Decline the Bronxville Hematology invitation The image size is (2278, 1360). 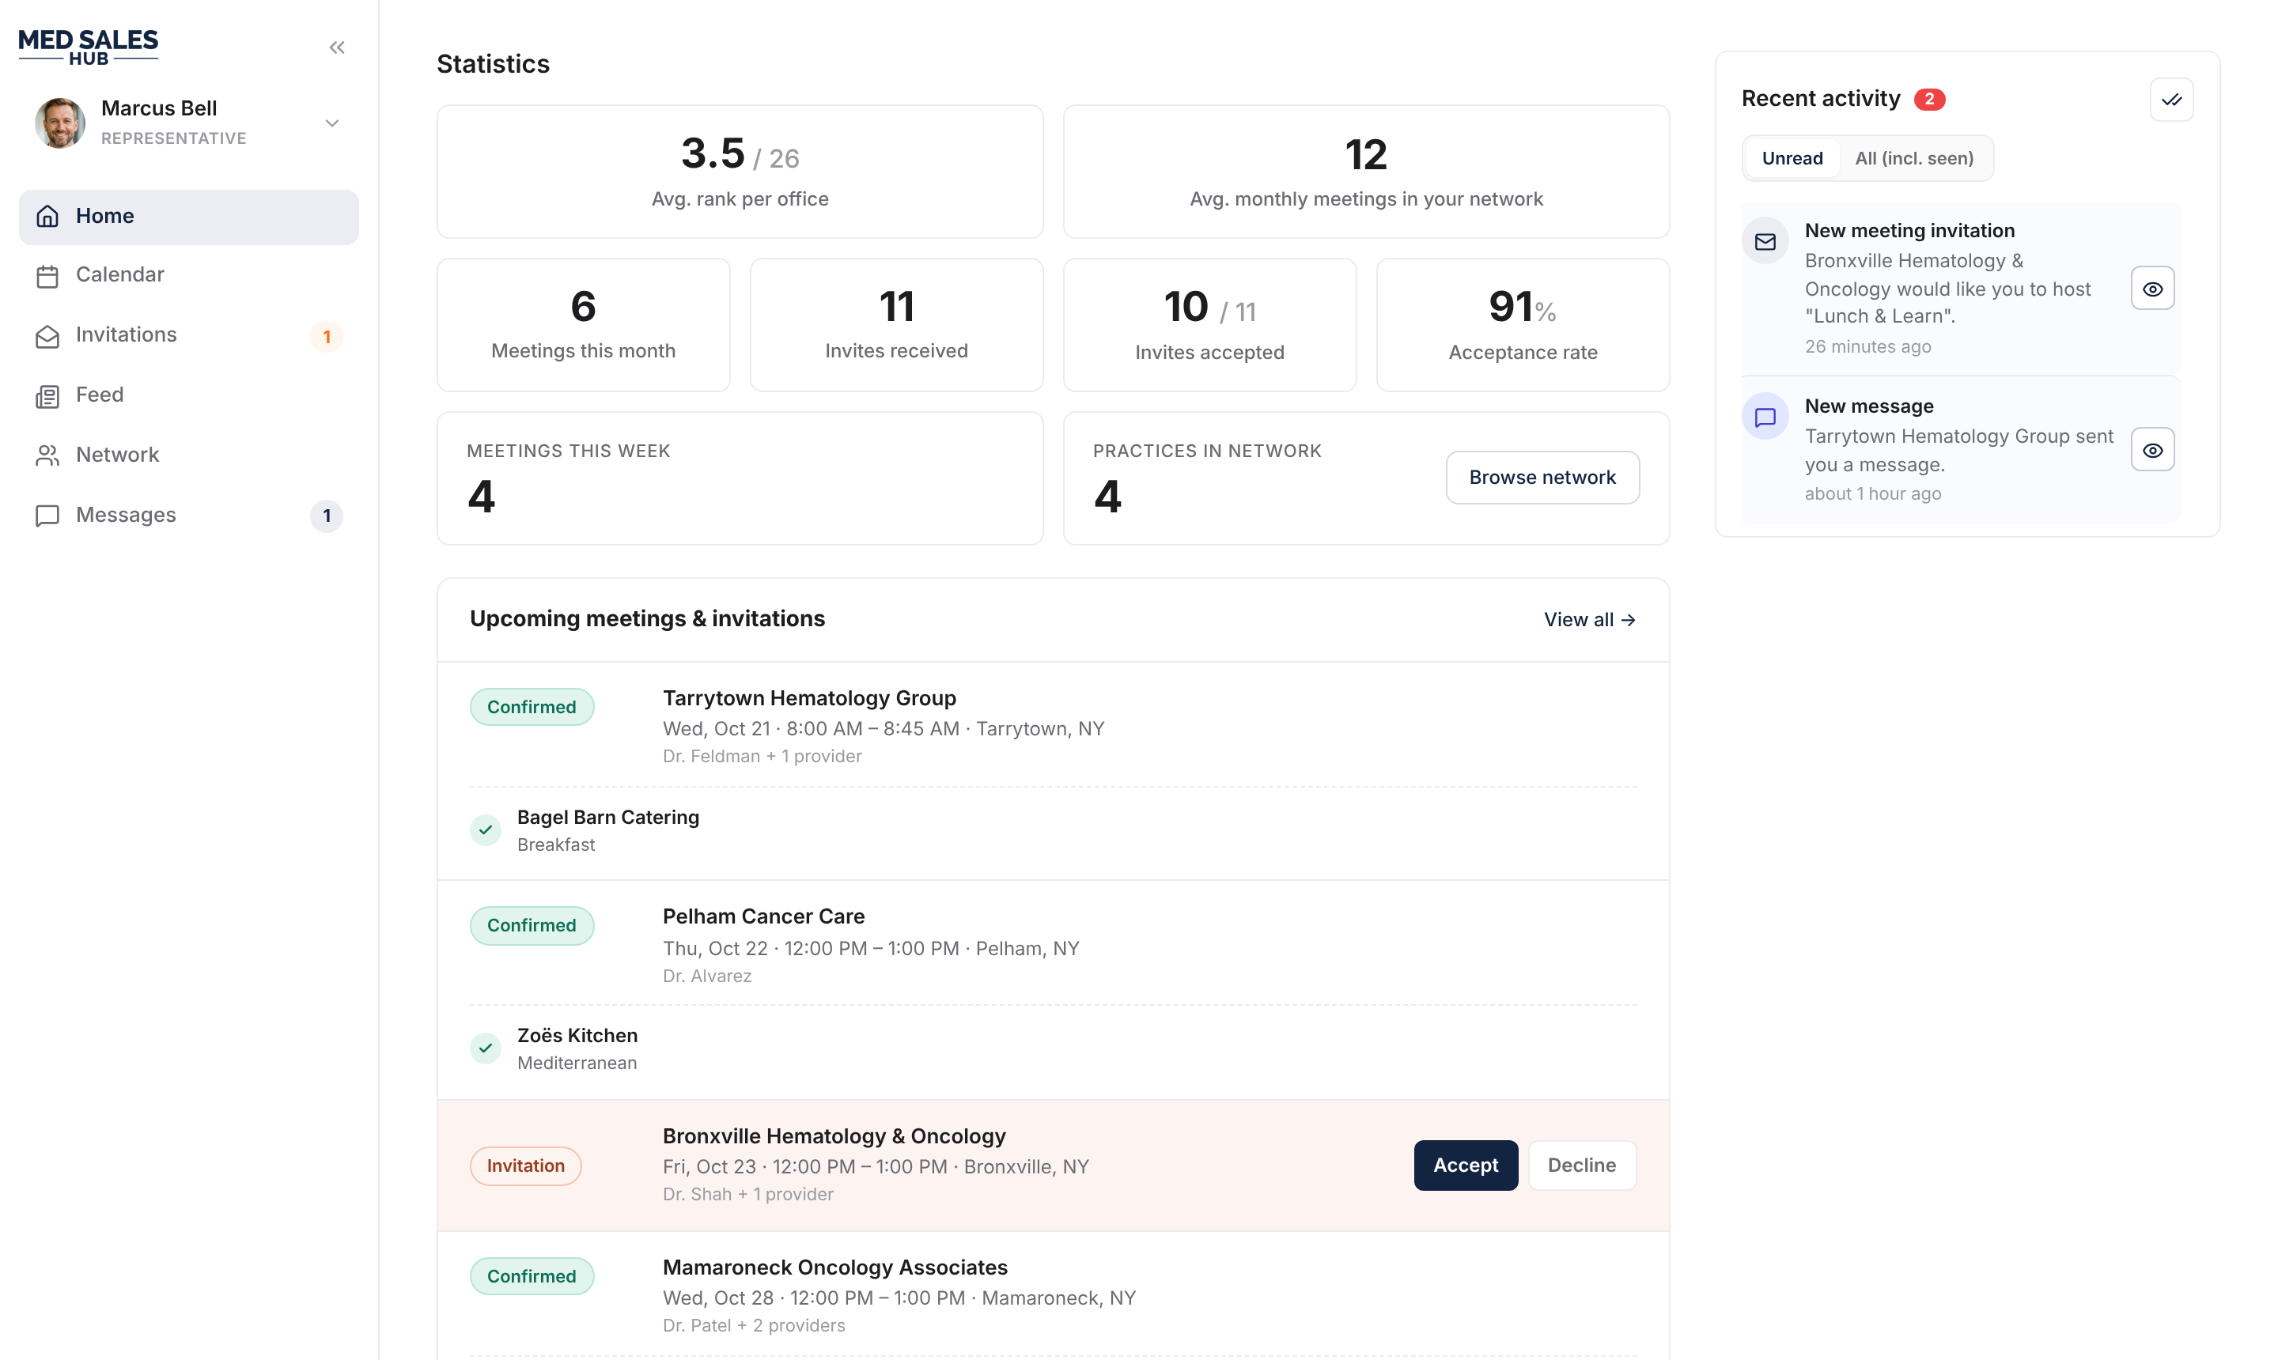1581,1165
